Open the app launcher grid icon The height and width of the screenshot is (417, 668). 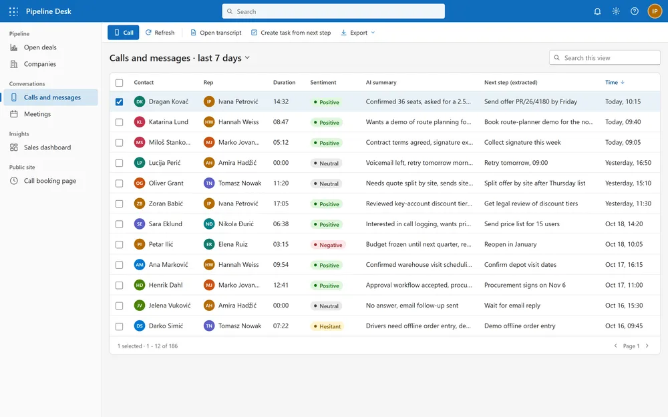[x=13, y=11]
